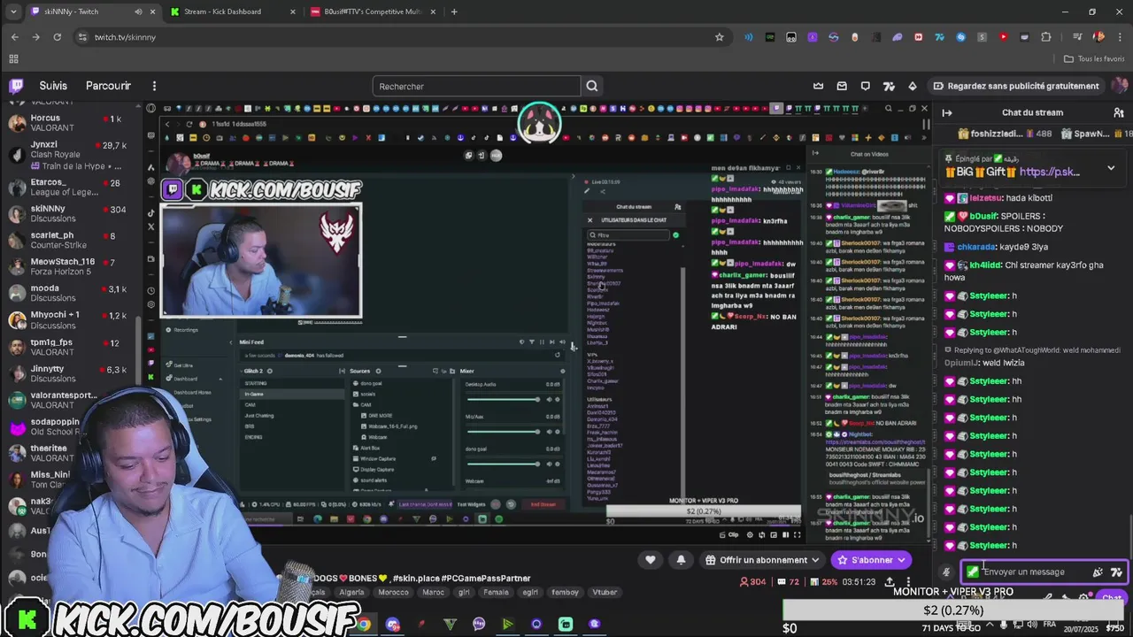Image resolution: width=1133 pixels, height=637 pixels.
Task: Select the MeowStach_116 channel in sidebar
Action: point(71,266)
